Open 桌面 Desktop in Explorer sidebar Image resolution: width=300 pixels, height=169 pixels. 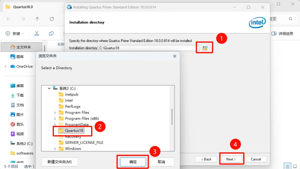(17, 86)
